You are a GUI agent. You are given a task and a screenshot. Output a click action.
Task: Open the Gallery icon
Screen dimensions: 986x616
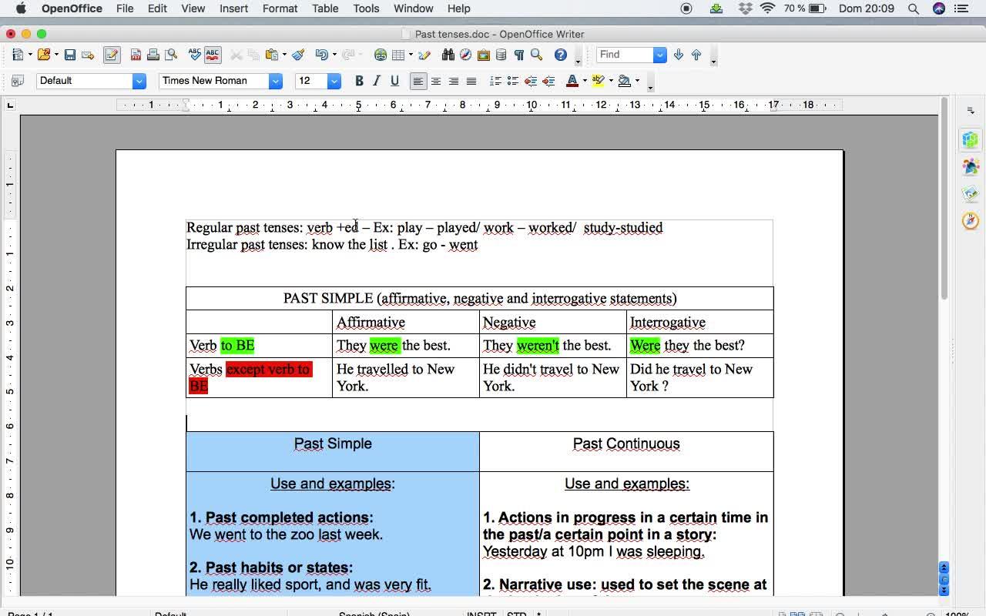[x=484, y=55]
